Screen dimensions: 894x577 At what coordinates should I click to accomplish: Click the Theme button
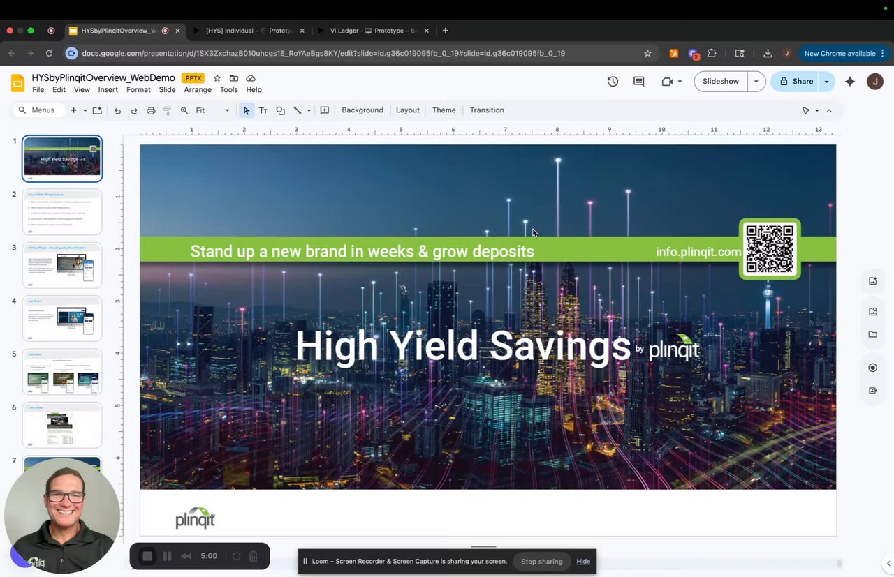[x=444, y=110]
